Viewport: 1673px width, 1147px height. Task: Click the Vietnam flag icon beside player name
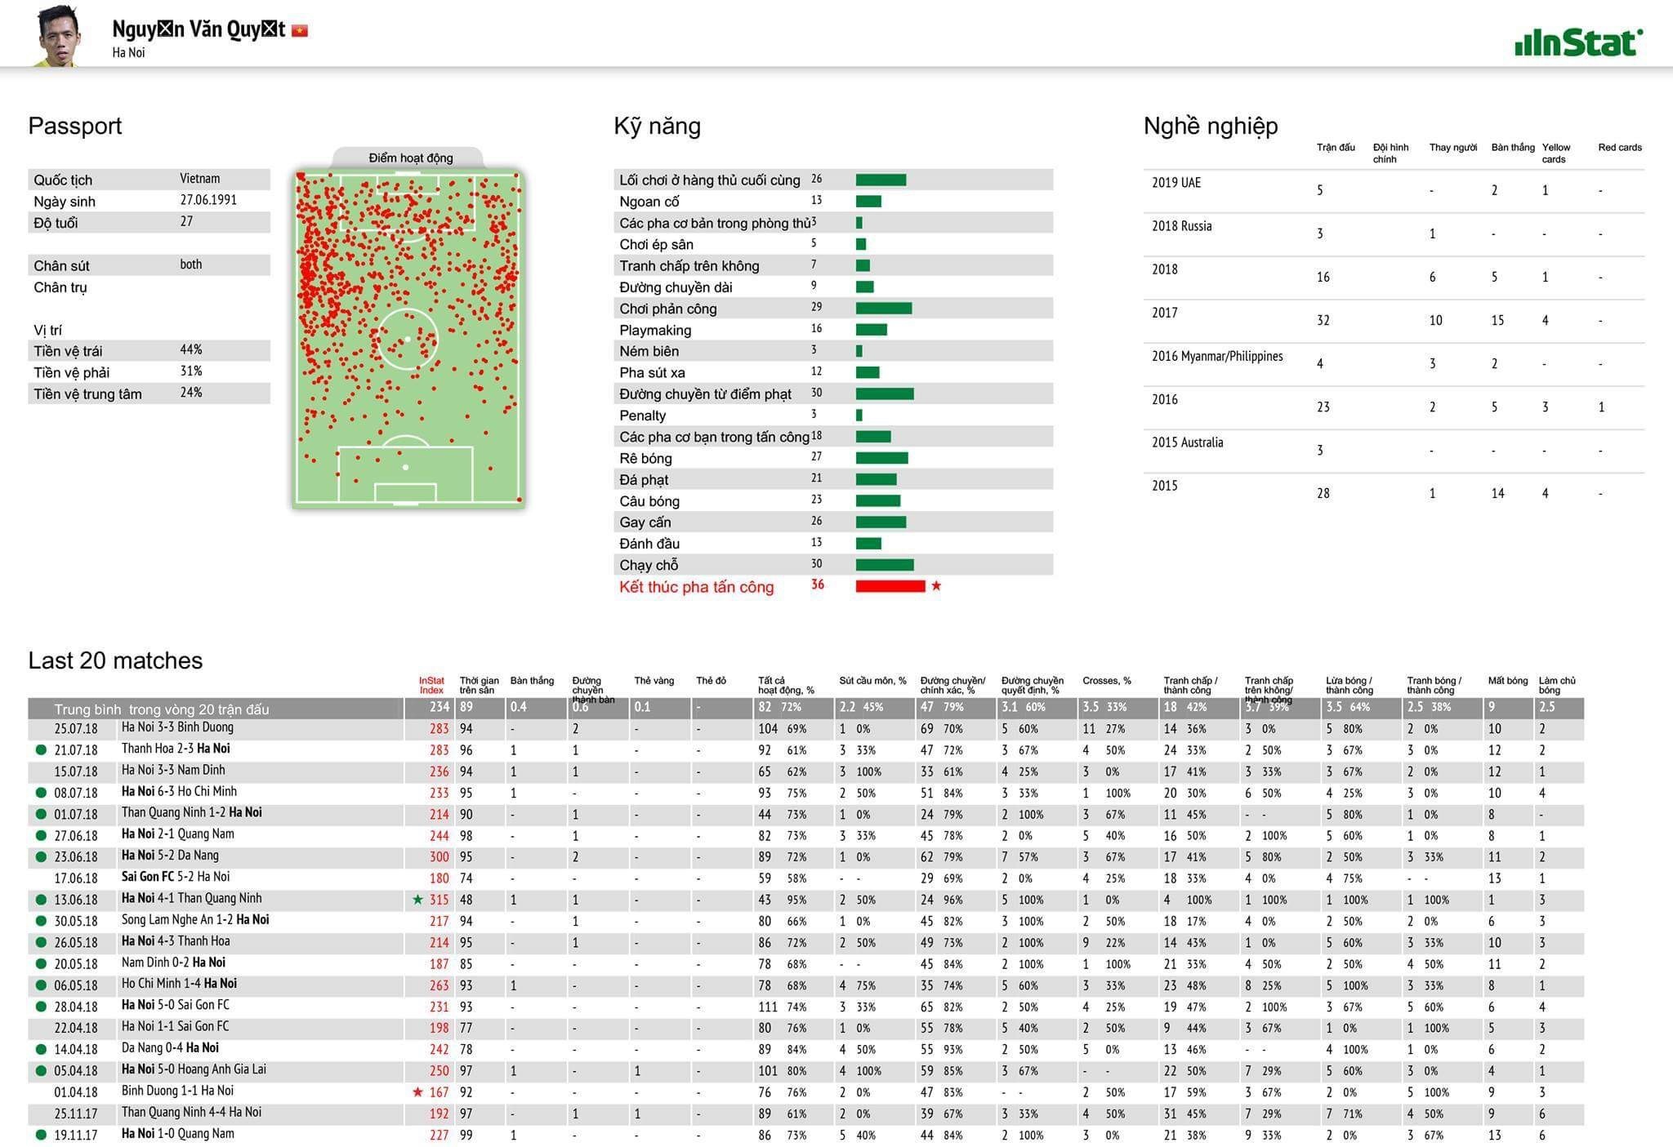pyautogui.click(x=300, y=31)
